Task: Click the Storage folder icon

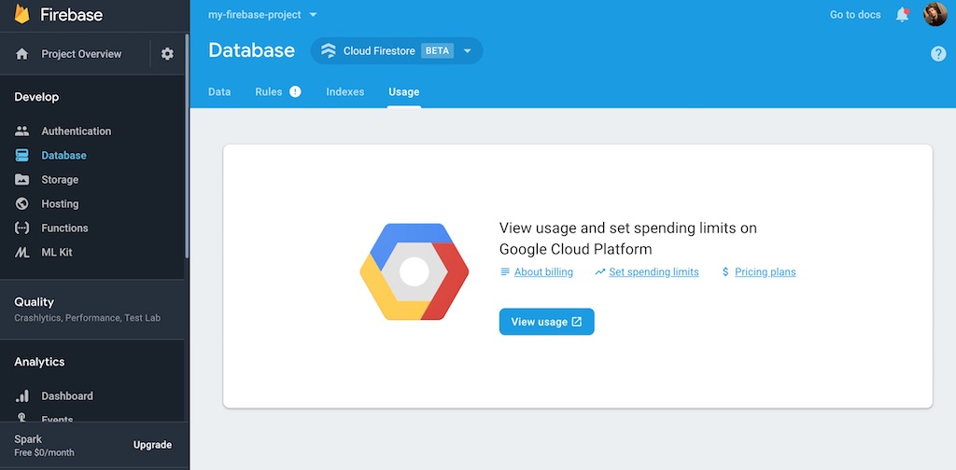Action: pyautogui.click(x=22, y=180)
